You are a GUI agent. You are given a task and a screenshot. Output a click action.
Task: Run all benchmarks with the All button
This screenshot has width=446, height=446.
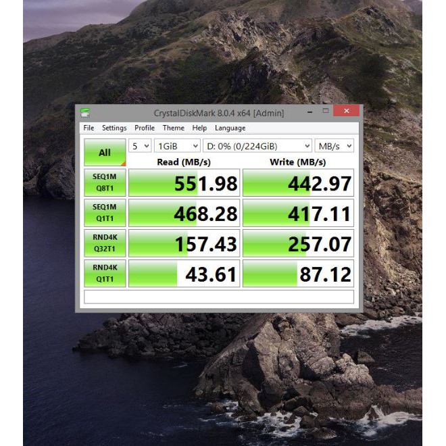pyautogui.click(x=105, y=153)
